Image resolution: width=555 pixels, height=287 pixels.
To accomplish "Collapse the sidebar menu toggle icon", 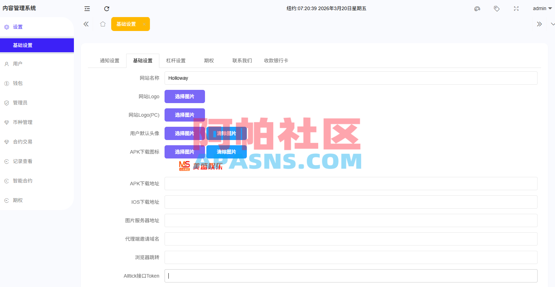I will (87, 9).
